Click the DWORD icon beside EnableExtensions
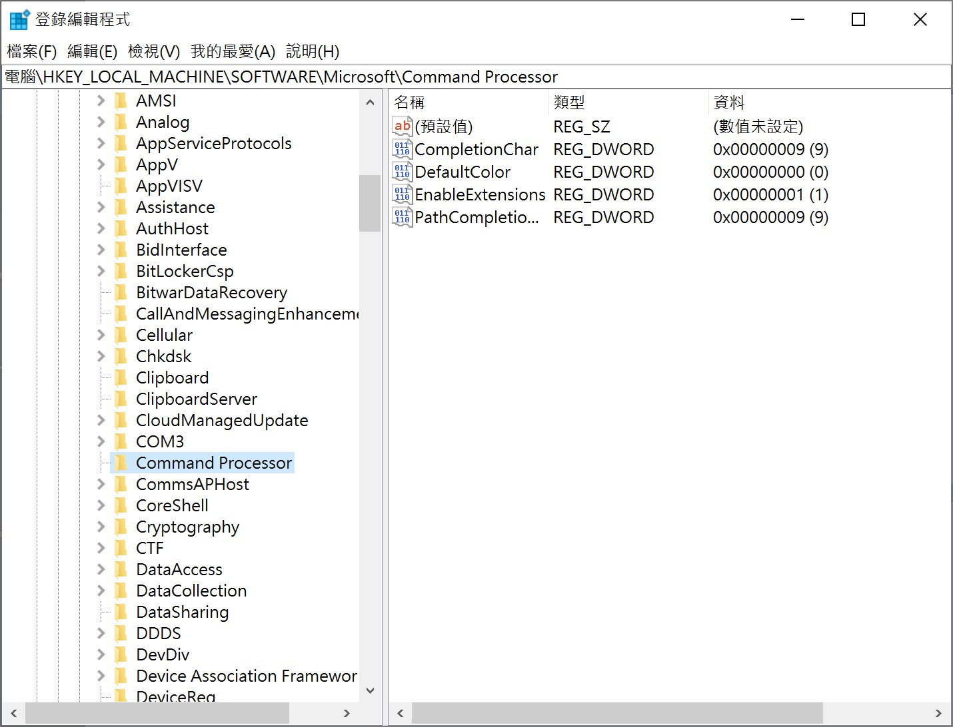Image resolution: width=953 pixels, height=727 pixels. (402, 194)
